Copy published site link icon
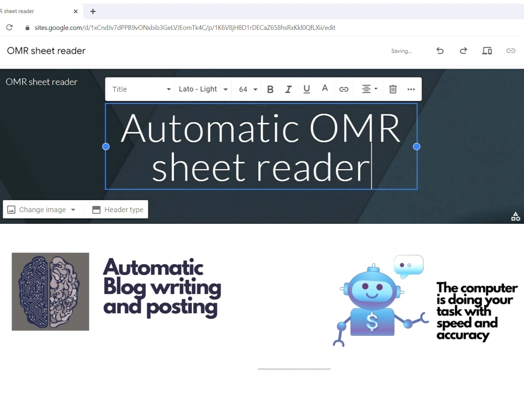524x393 pixels. point(510,51)
